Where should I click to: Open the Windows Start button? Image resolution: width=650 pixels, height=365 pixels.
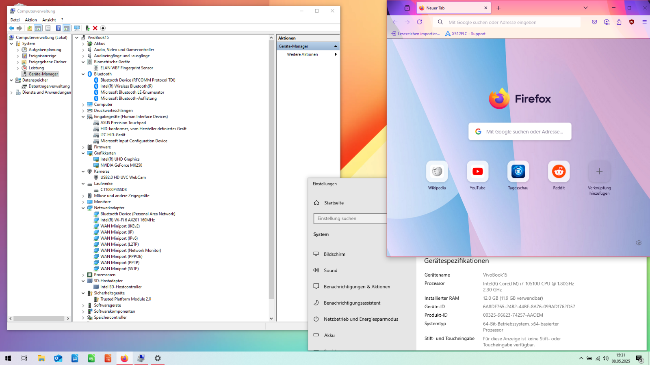[8, 358]
